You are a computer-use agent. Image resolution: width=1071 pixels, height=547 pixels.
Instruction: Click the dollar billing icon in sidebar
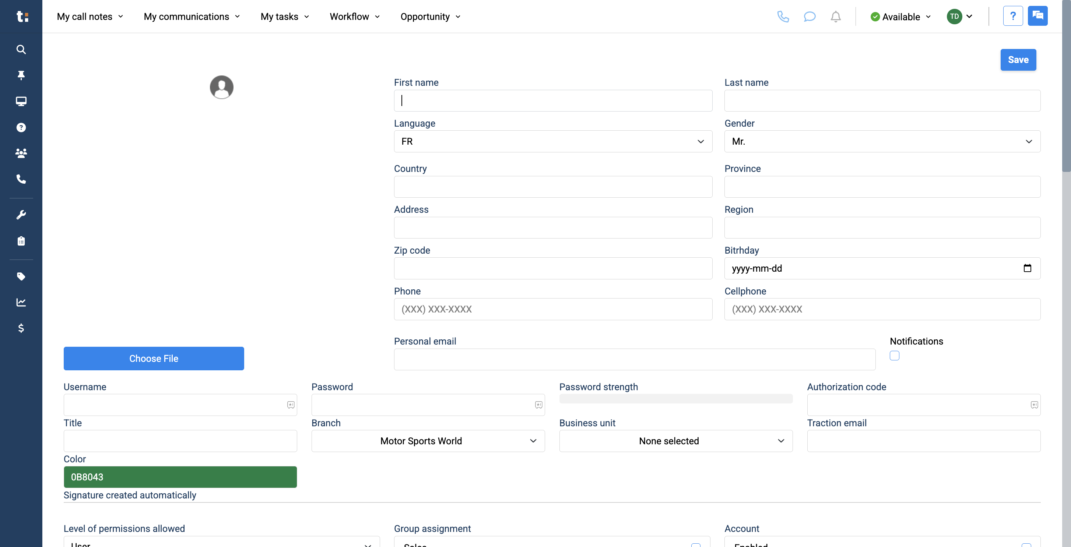point(21,328)
